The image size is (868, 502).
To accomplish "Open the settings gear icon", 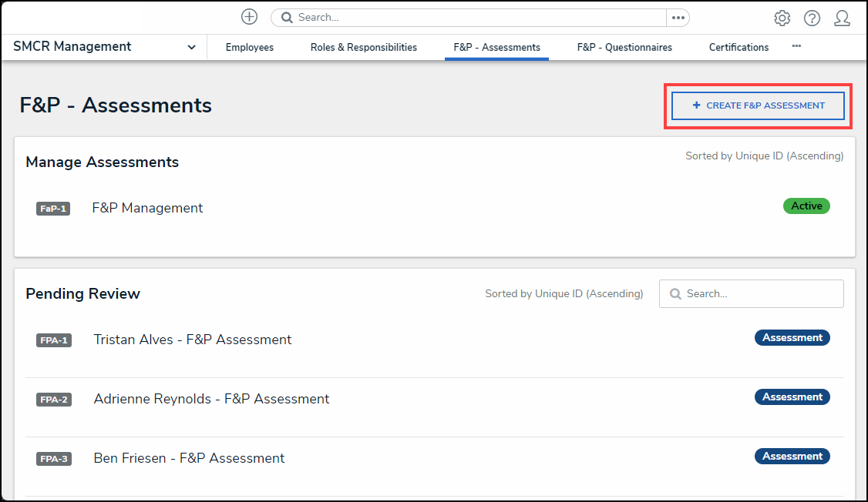I will pos(782,18).
